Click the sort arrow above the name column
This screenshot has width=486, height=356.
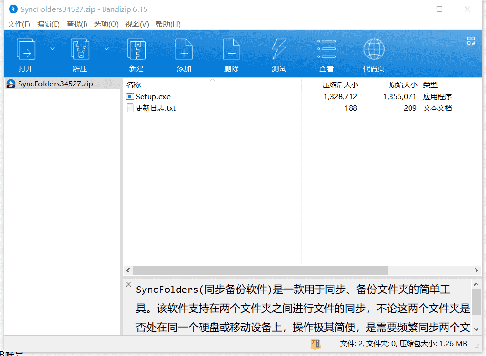click(x=213, y=80)
